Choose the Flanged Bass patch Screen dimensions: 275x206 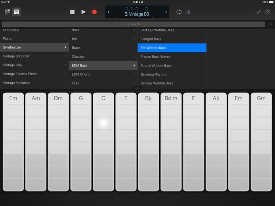(x=172, y=39)
